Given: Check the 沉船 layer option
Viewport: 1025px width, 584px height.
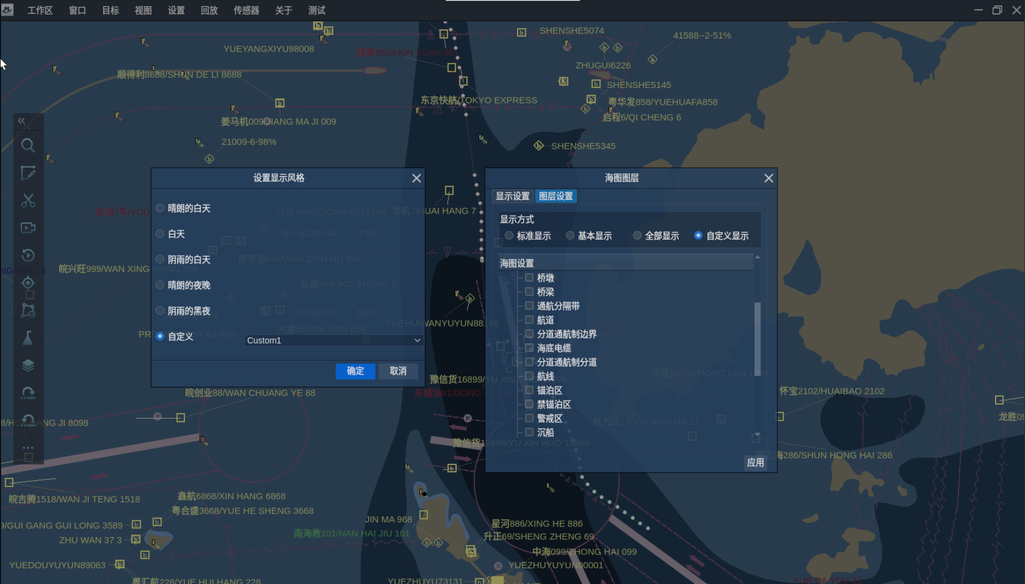Looking at the screenshot, I should coord(529,432).
